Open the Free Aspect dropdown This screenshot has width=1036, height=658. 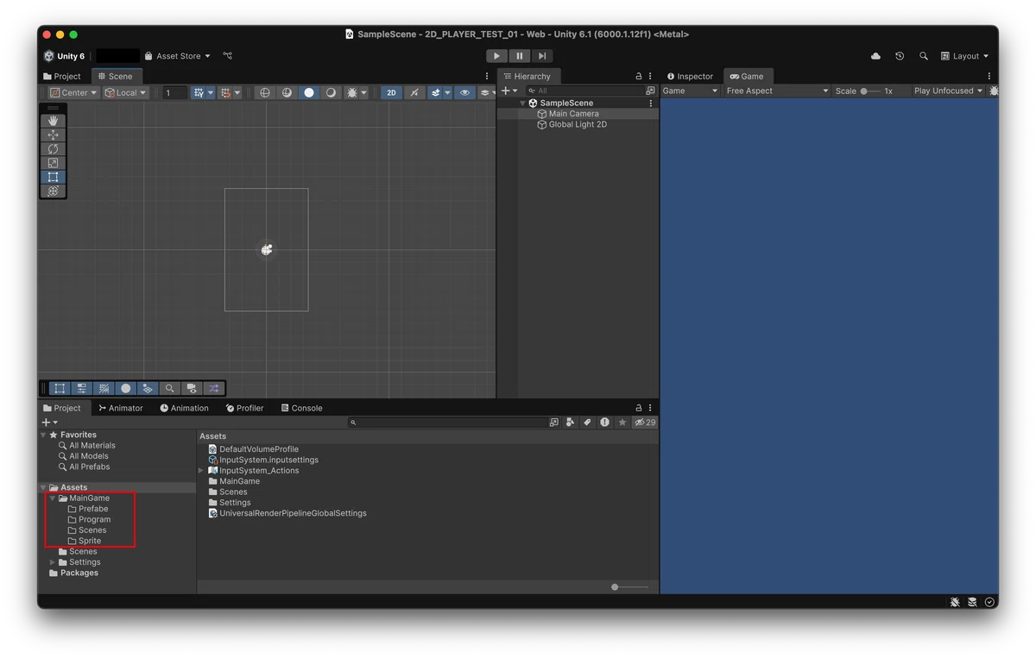pyautogui.click(x=777, y=91)
